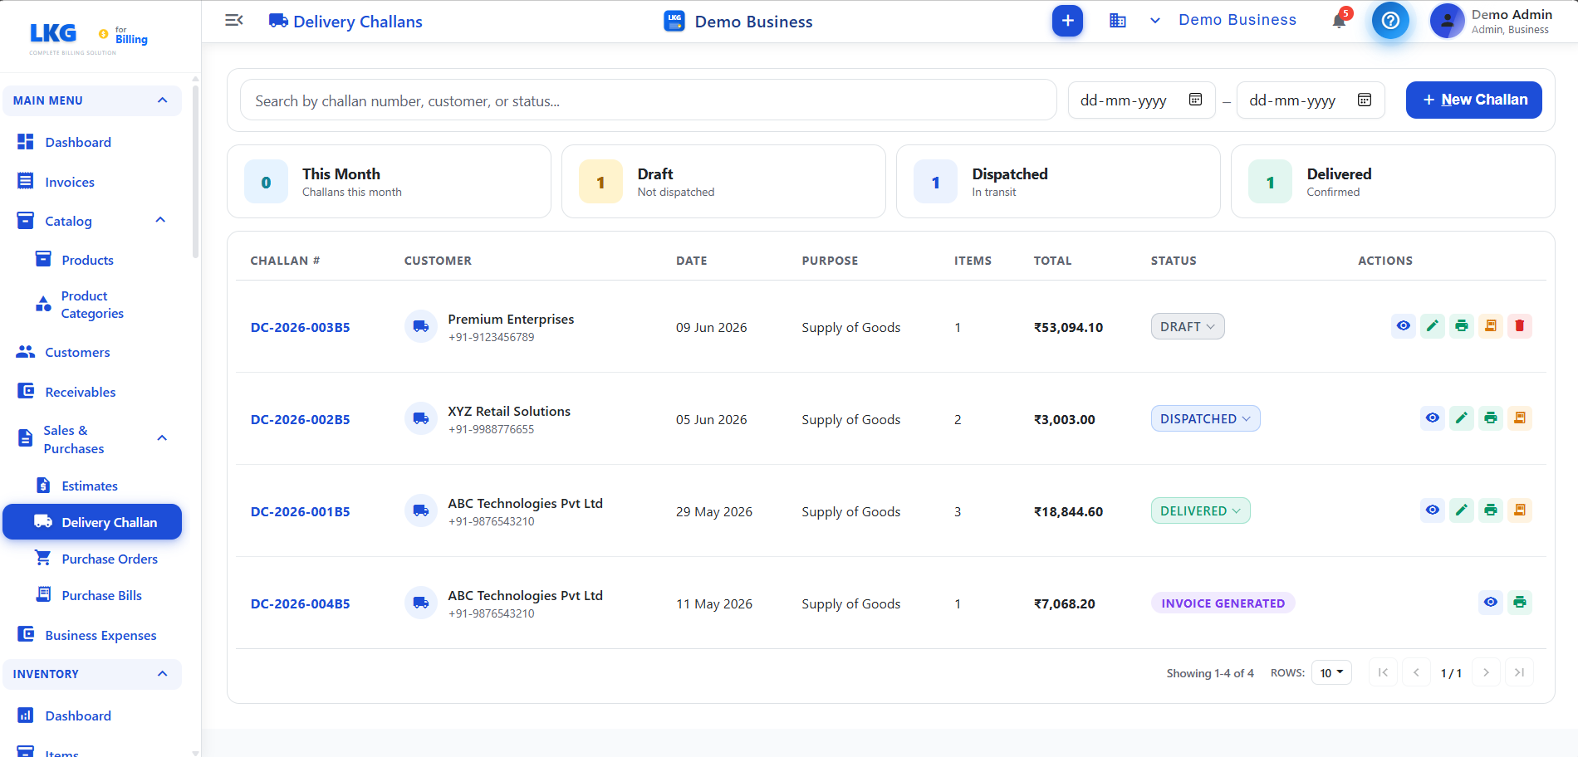Collapse the Catalog submenu

pyautogui.click(x=160, y=220)
